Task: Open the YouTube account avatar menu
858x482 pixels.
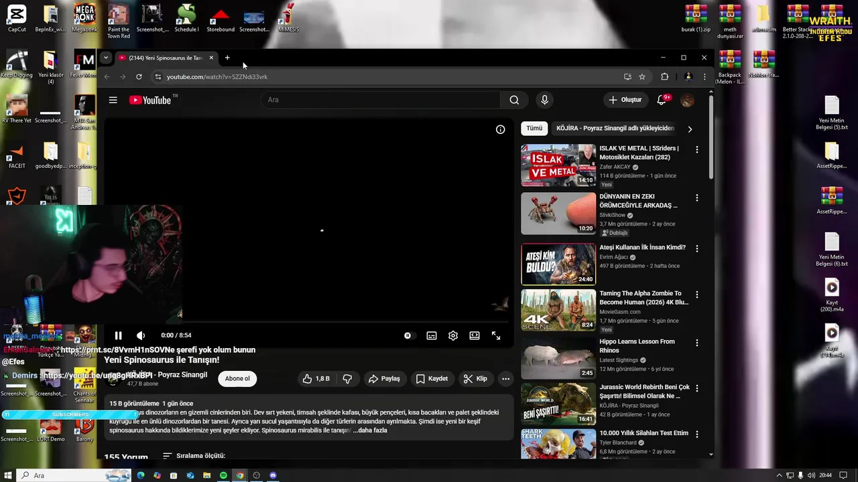Action: coord(687,100)
